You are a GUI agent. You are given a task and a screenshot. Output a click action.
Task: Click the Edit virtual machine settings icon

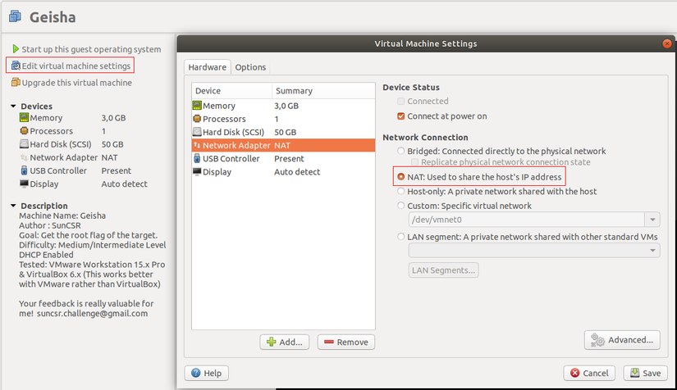pyautogui.click(x=16, y=66)
